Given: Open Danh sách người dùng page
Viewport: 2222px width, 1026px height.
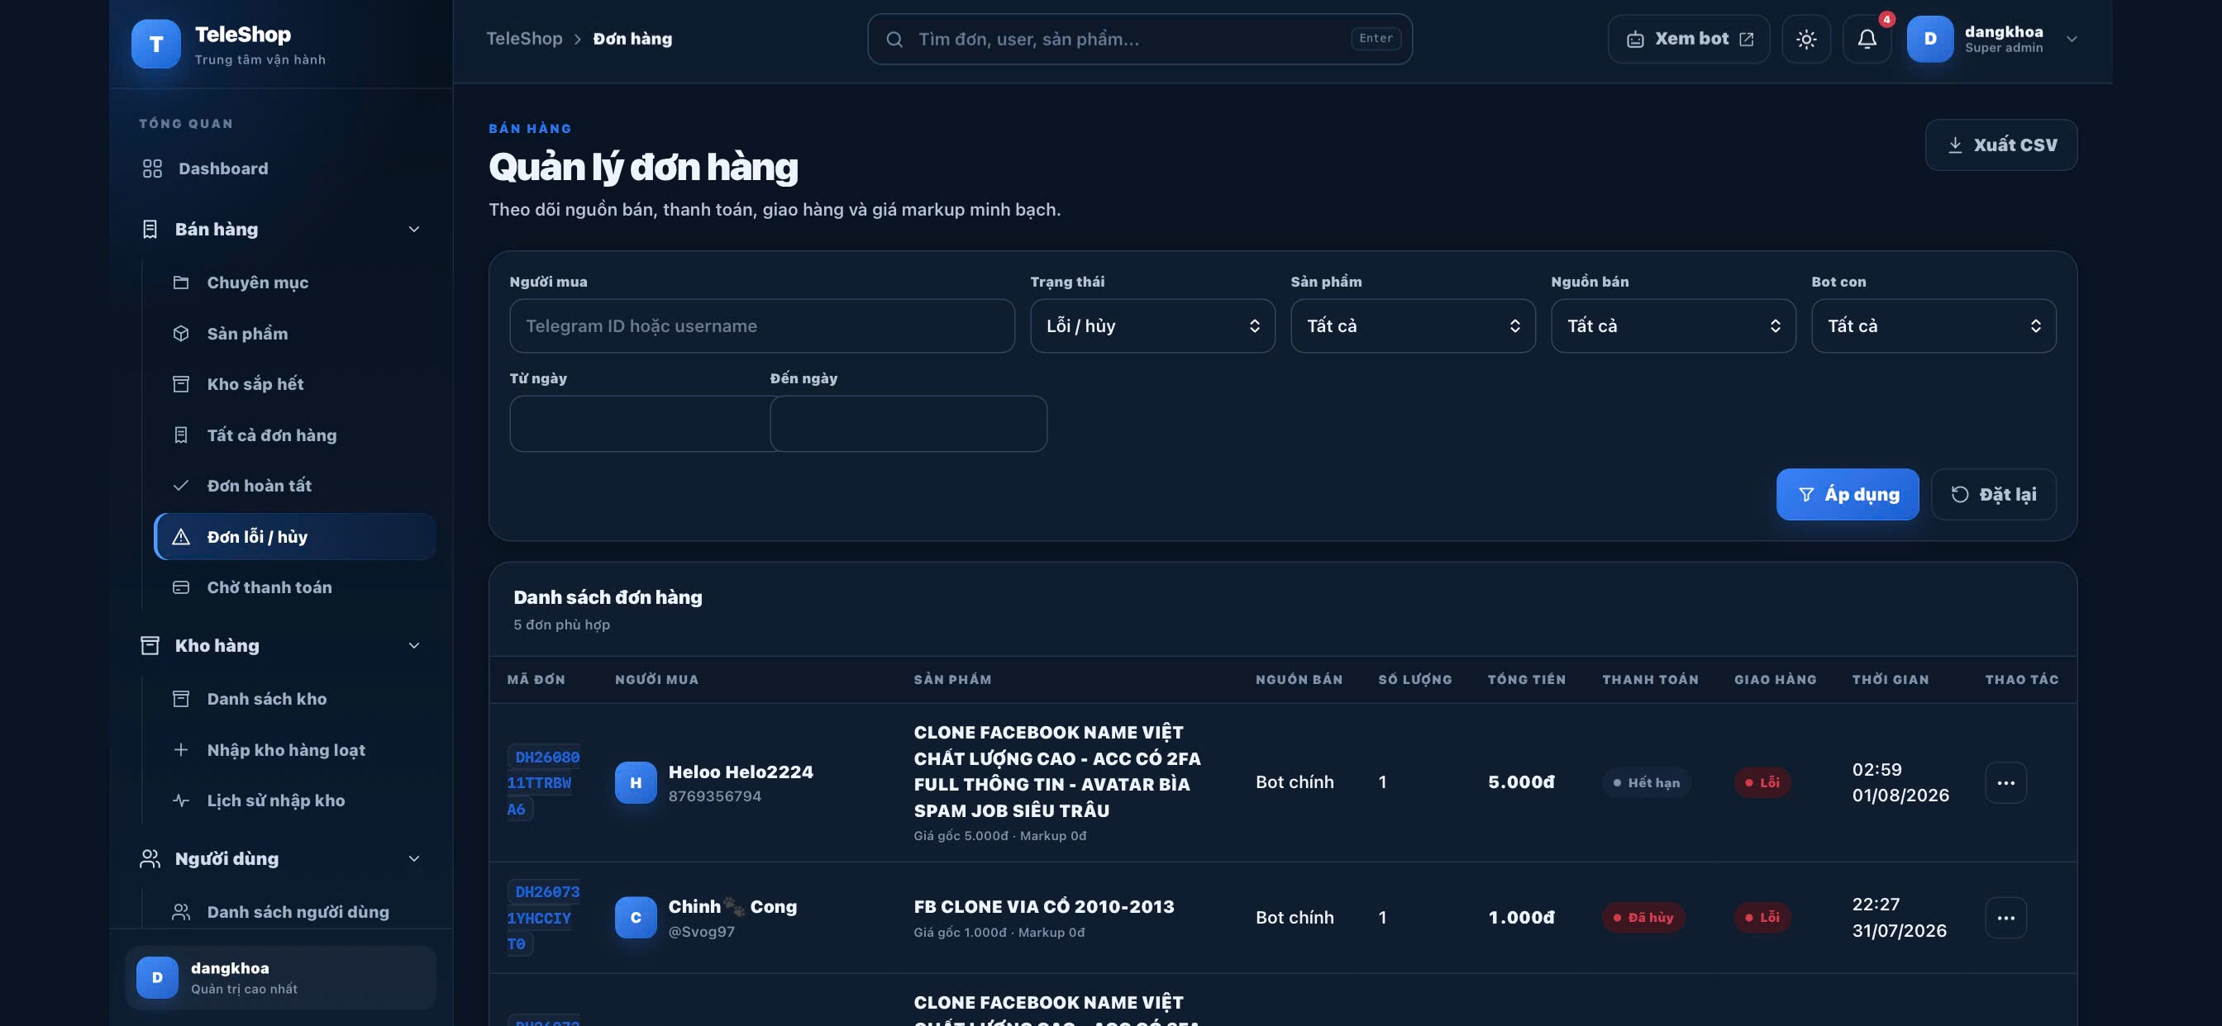Looking at the screenshot, I should click(295, 912).
